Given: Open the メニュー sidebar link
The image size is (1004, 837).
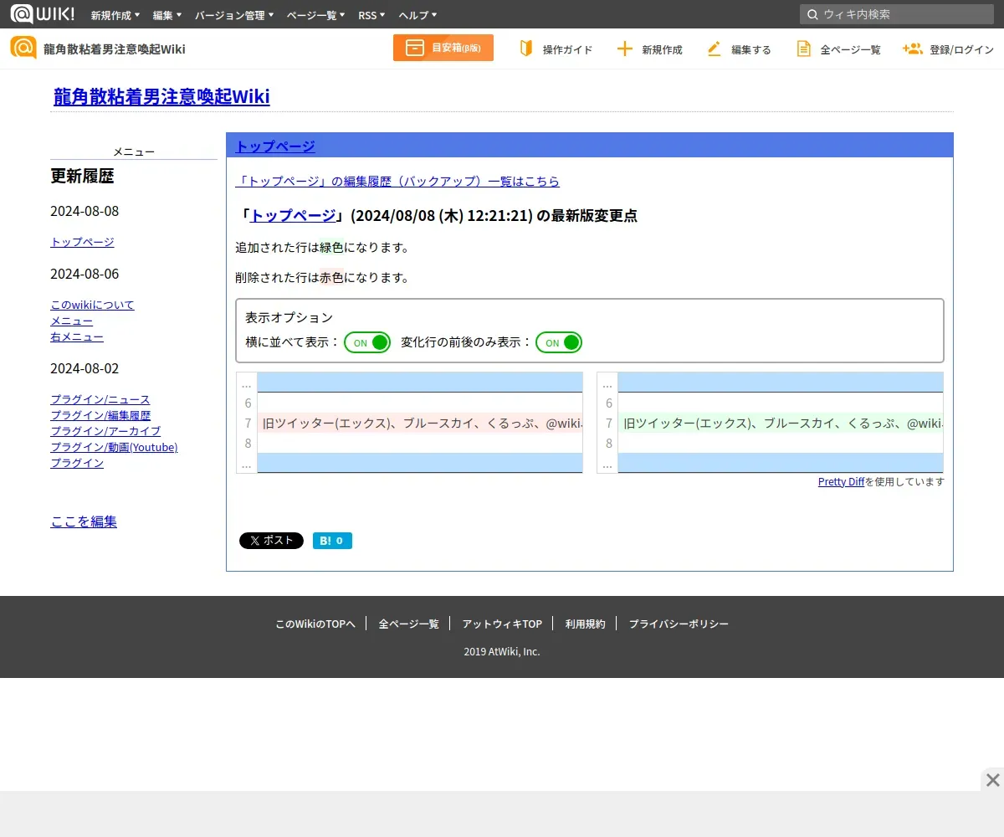Looking at the screenshot, I should pos(71,321).
